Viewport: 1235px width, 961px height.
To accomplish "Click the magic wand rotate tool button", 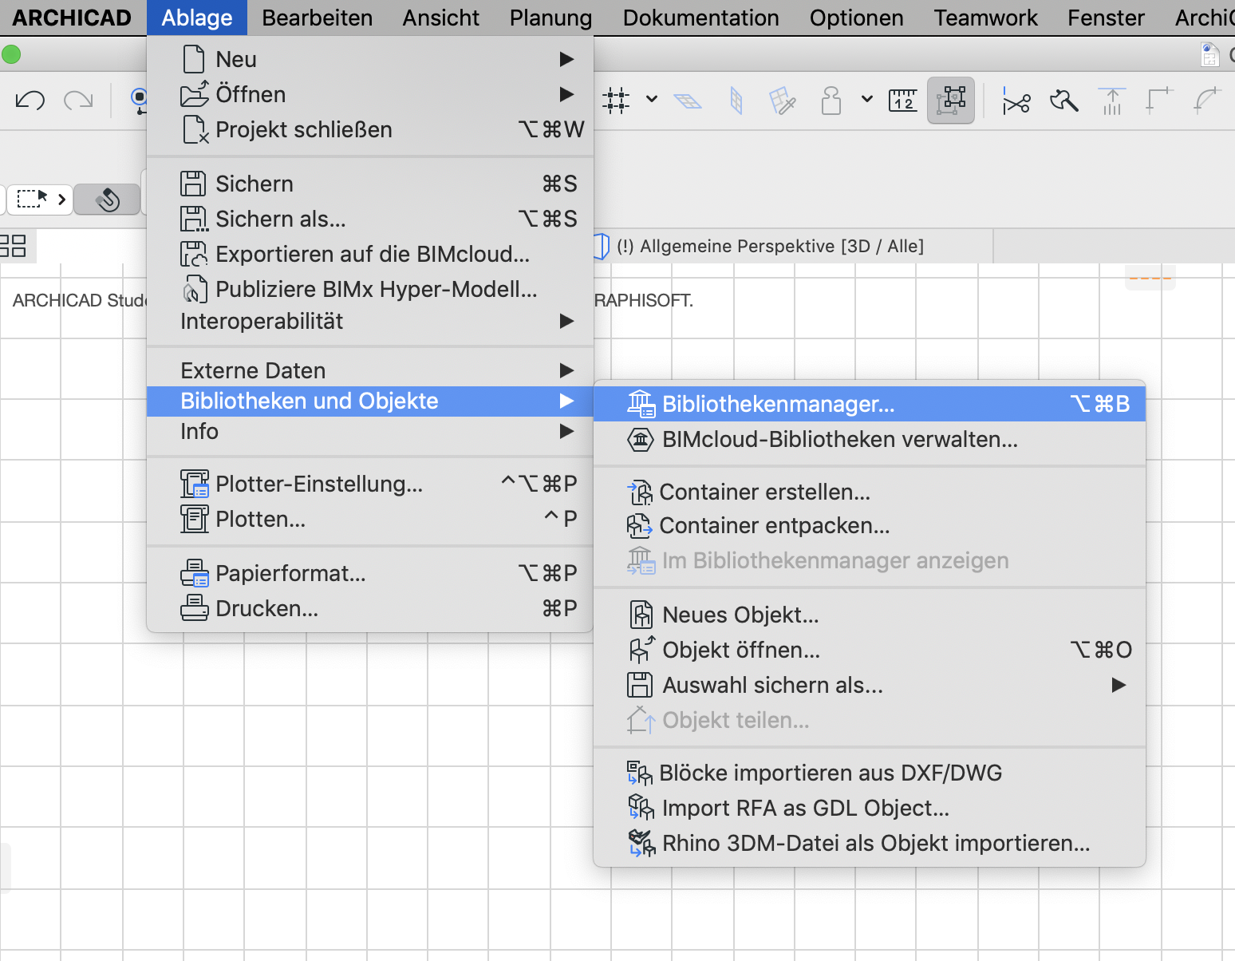I will click(108, 199).
